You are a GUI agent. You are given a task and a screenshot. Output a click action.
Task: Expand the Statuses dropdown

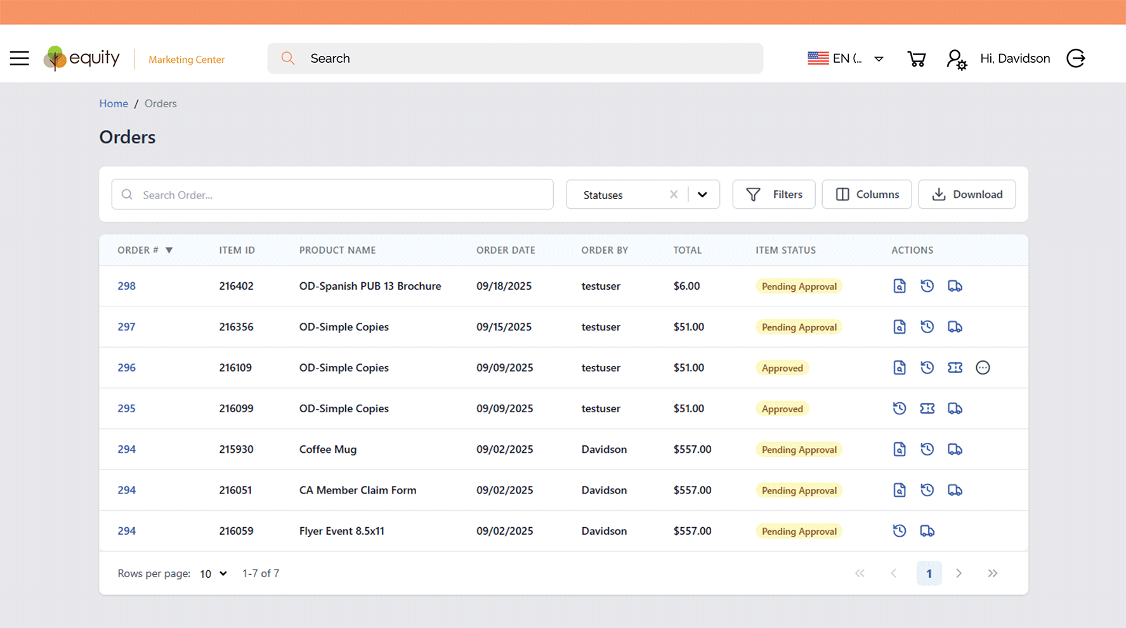[x=702, y=194]
